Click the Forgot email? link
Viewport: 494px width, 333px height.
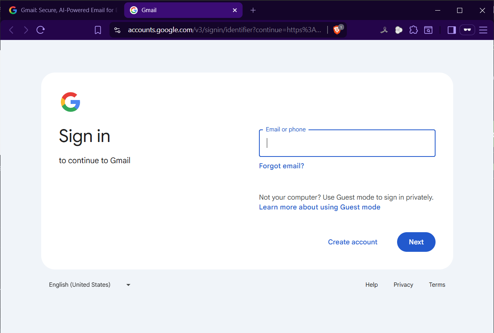coord(281,166)
